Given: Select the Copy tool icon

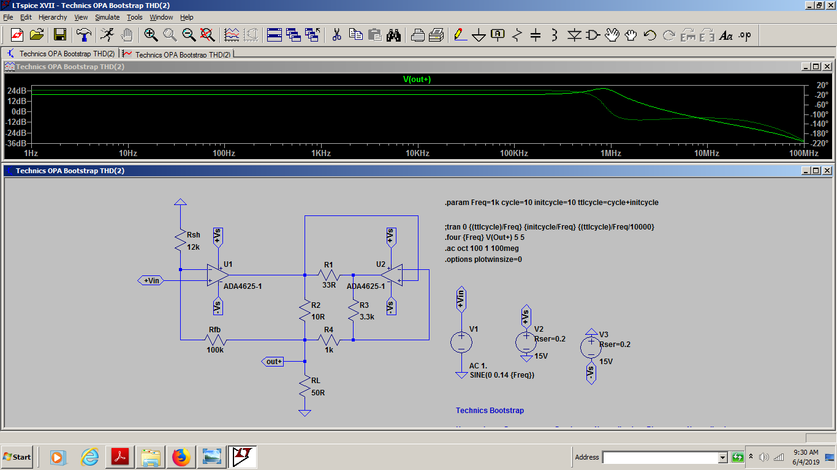Looking at the screenshot, I should click(355, 35).
